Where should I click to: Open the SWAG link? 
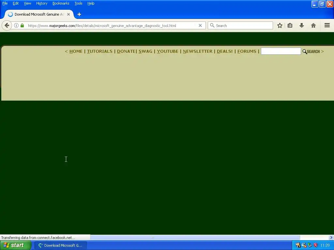[145, 51]
